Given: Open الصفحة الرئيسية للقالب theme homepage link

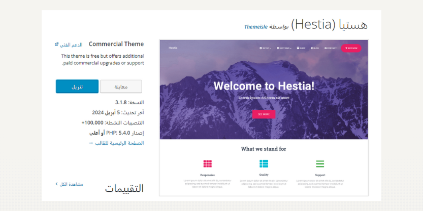Looking at the screenshot, I should (116, 143).
